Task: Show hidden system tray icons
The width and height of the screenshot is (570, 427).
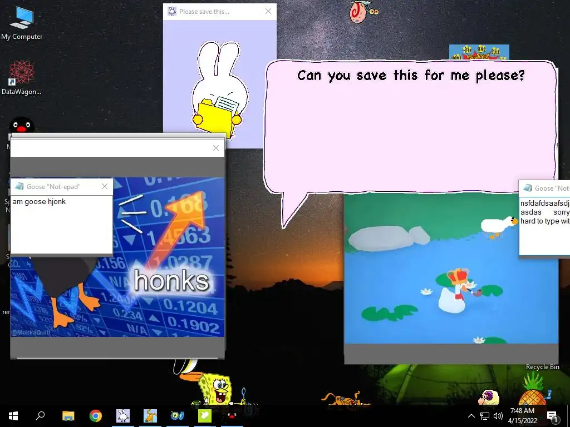Action: pyautogui.click(x=471, y=416)
